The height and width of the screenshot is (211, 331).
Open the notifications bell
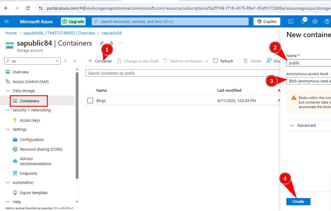point(303,21)
